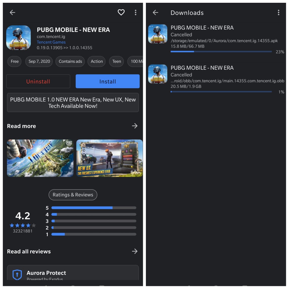The height and width of the screenshot is (289, 289).
Task: Tap the app icon of the APK download entry
Action: tap(158, 34)
